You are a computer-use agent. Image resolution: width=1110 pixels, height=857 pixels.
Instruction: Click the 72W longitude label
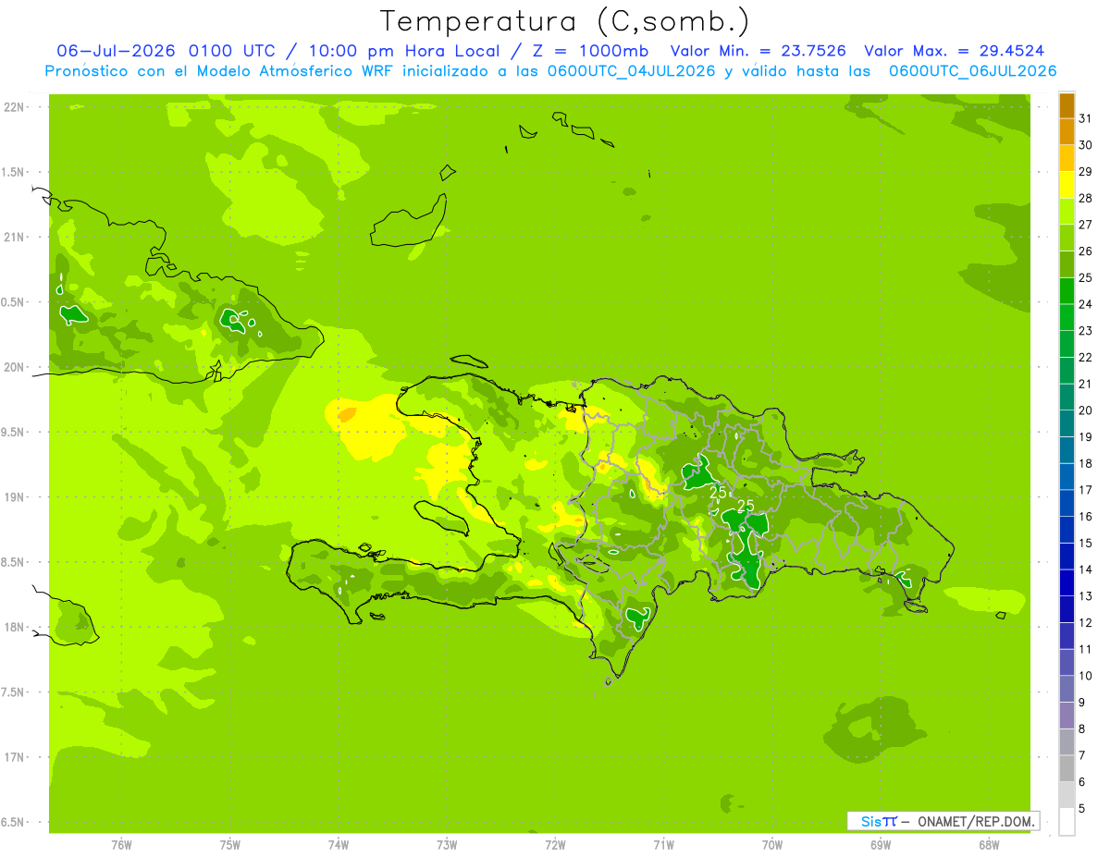coord(555,845)
